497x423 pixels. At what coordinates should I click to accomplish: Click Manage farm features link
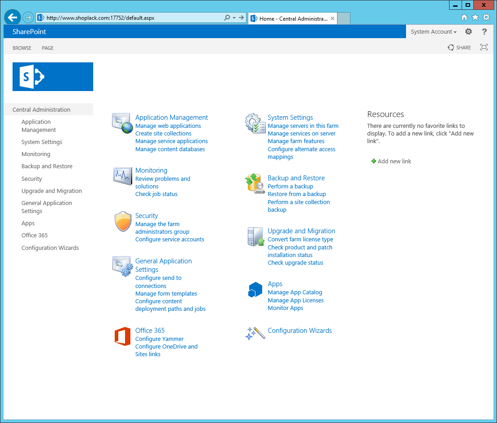tap(296, 141)
